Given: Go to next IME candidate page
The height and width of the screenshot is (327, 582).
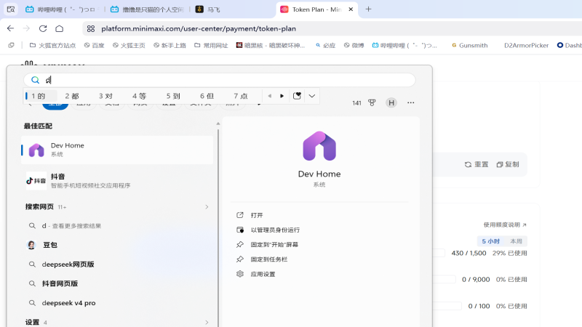Looking at the screenshot, I should point(282,96).
